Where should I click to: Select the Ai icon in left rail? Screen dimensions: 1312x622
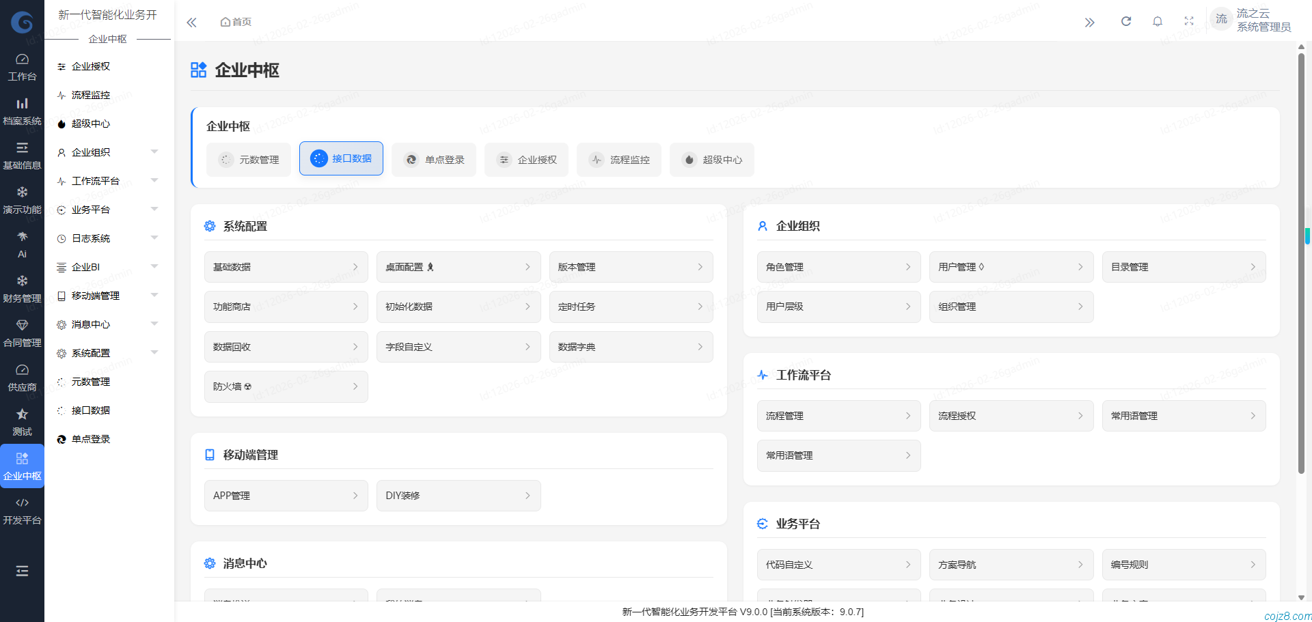[x=22, y=244]
